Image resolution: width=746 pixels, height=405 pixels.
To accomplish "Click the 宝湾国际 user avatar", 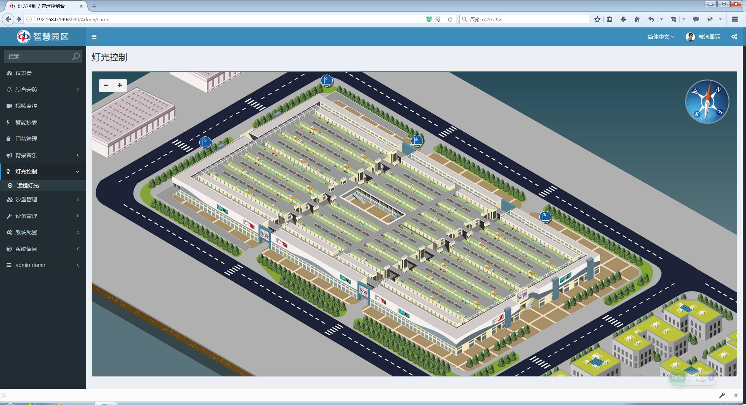I will [690, 37].
